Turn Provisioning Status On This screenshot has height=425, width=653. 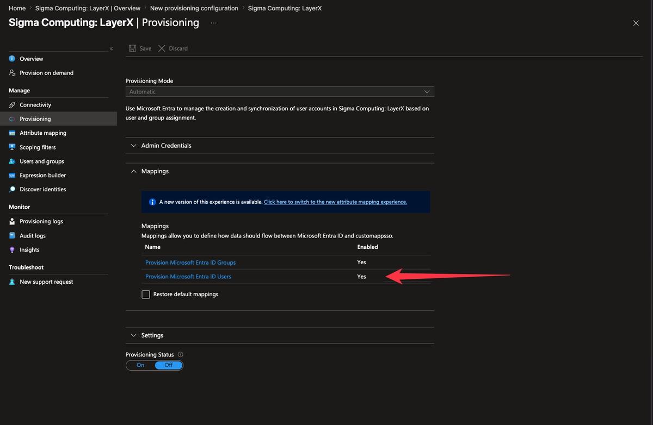(x=140, y=365)
